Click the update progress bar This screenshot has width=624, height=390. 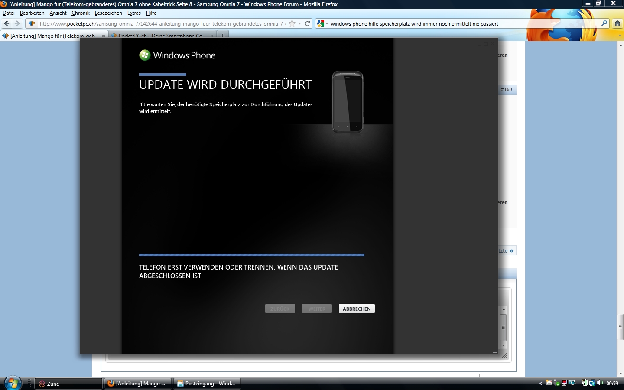tap(252, 255)
